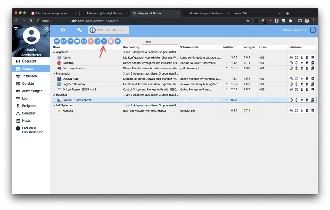This screenshot has width=330, height=210.
Task: Click install from GitHub octocat icon
Action: [104, 41]
